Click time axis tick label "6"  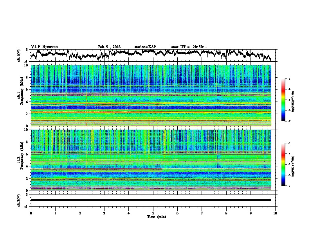[178, 213]
